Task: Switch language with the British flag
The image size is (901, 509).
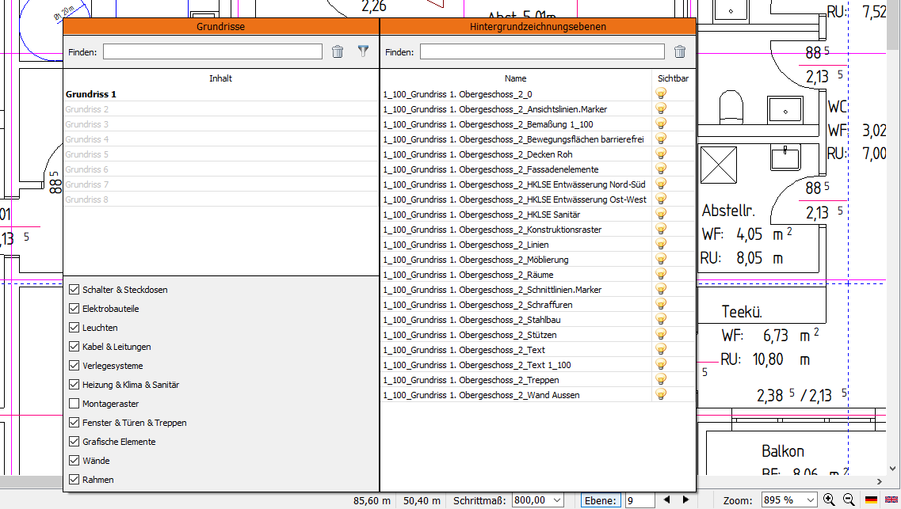Action: coord(890,500)
